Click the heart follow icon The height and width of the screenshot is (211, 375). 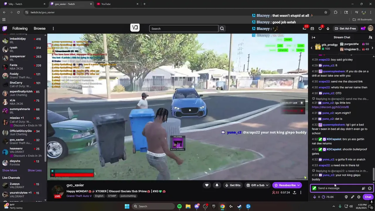(x=207, y=185)
